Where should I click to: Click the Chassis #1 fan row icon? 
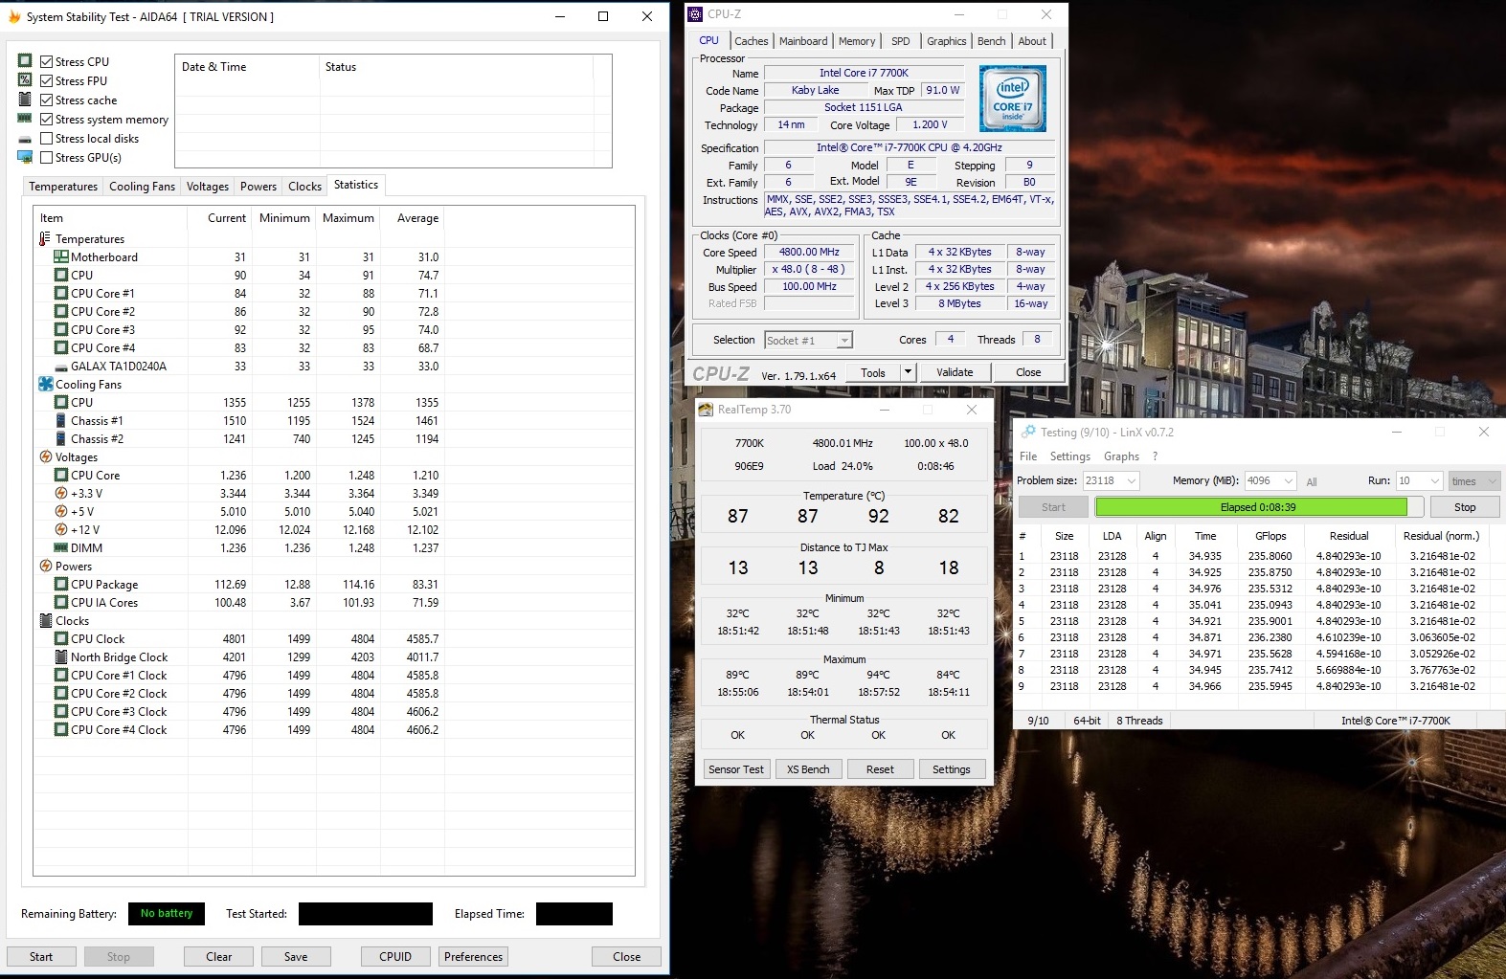click(61, 420)
